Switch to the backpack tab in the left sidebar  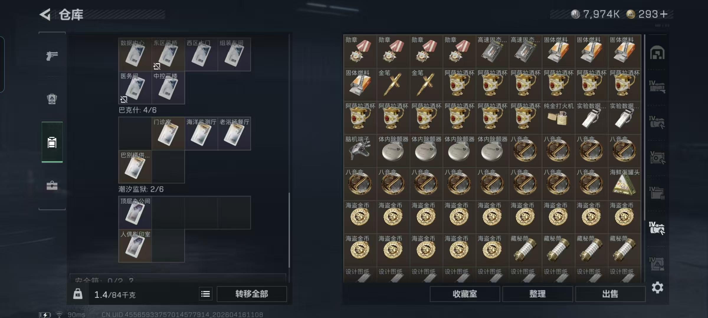coord(52,99)
